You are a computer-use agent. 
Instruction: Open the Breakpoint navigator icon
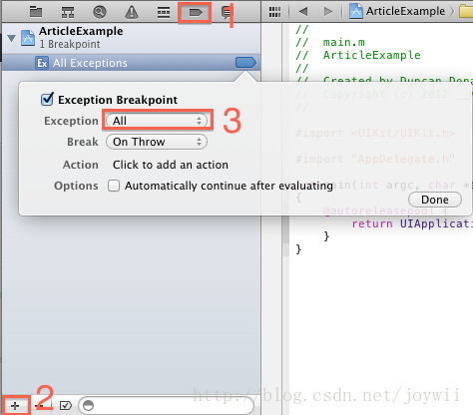pos(196,13)
